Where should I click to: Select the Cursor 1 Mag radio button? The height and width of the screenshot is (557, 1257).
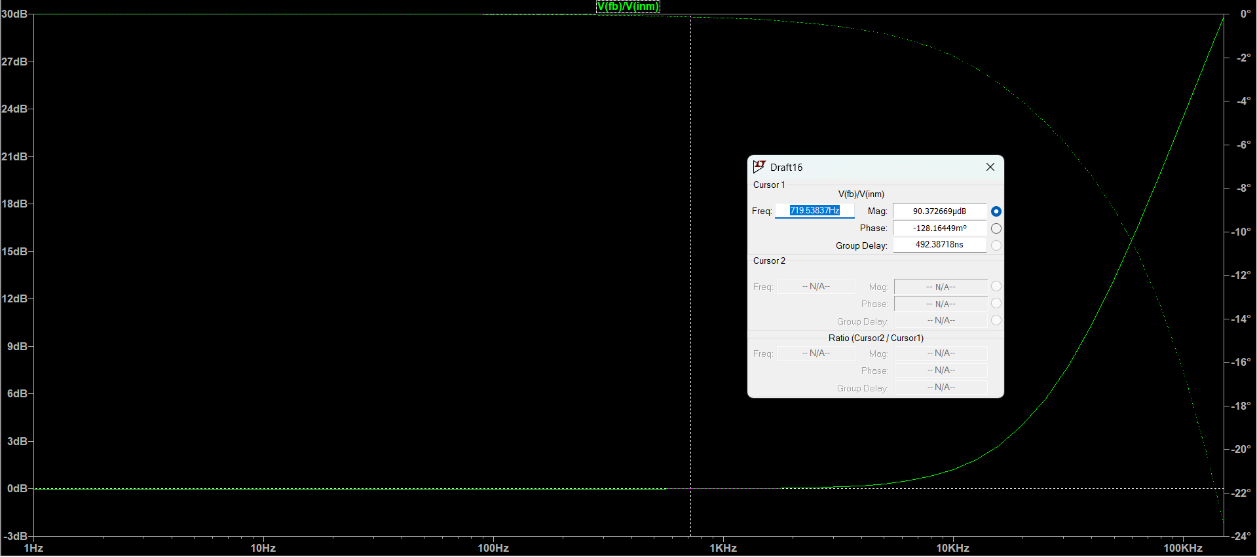click(x=996, y=211)
